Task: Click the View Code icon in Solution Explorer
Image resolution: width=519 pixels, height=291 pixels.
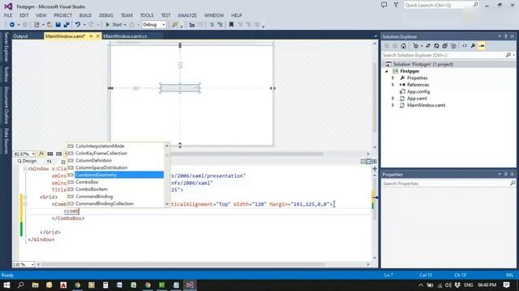Action: coord(465,46)
